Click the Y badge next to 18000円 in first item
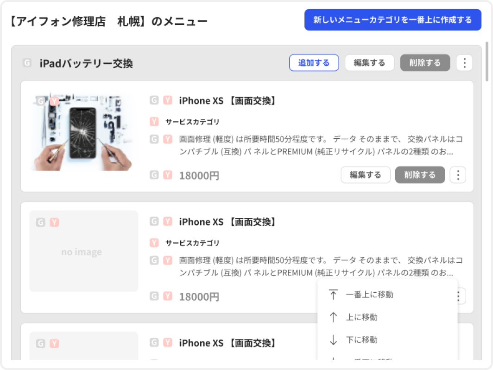This screenshot has height=370, width=493. [168, 175]
